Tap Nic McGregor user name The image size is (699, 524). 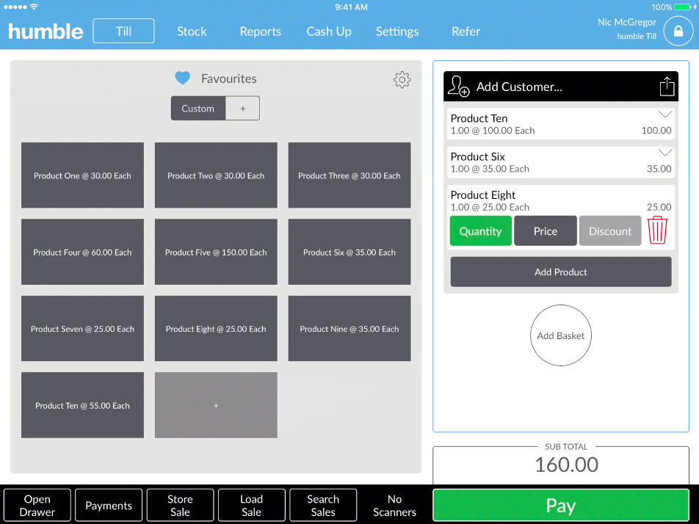[x=627, y=22]
